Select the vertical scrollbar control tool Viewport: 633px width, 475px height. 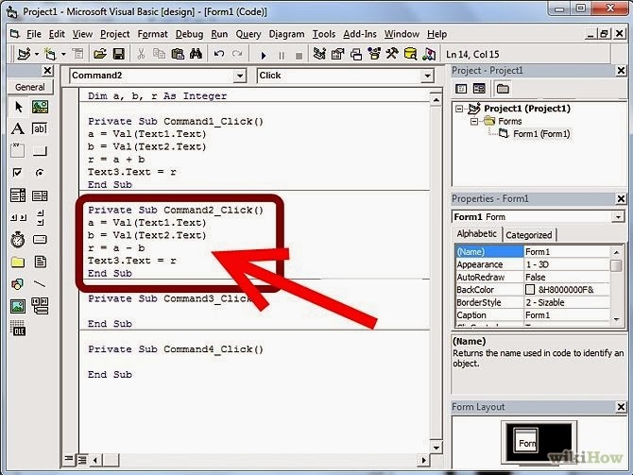[x=40, y=217]
